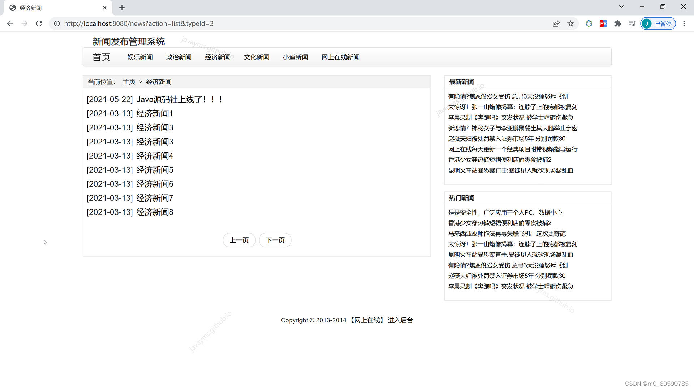Open 政治新闻 category in navigation

point(179,57)
